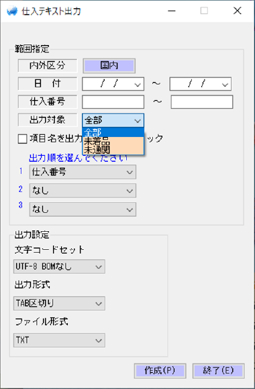The height and width of the screenshot is (389, 255).
Task: Open the end date dropdown arrow
Action: tap(225, 85)
